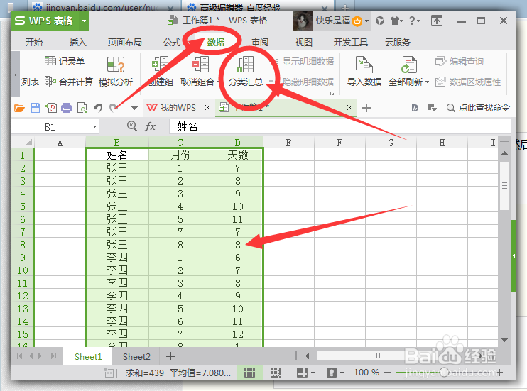
Task: Click the 取消组合 ungroup icon
Action: point(201,64)
